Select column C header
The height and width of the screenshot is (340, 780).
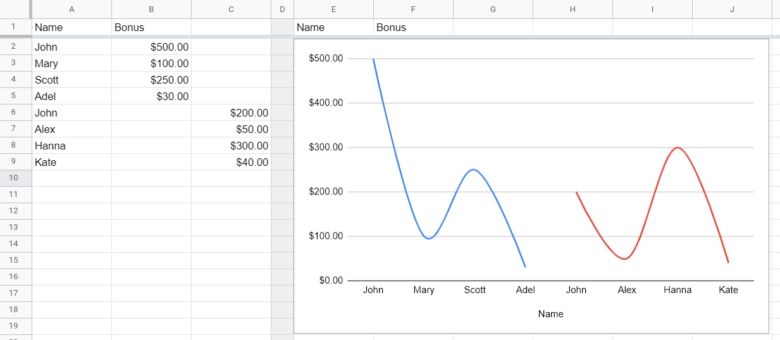tap(231, 9)
